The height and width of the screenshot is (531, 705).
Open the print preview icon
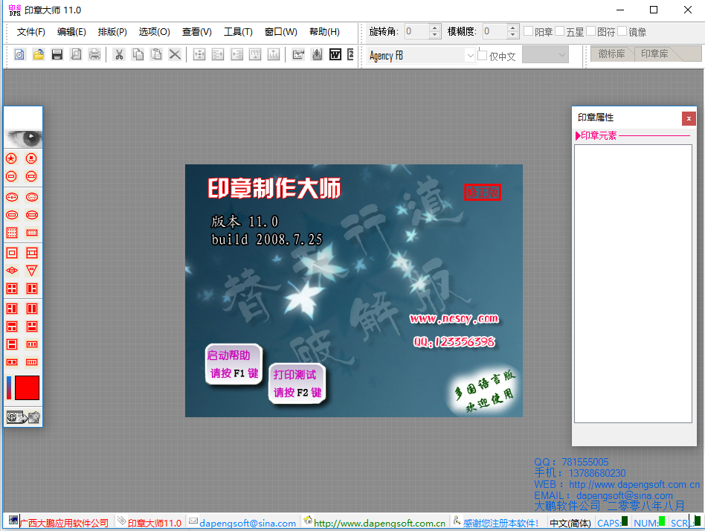click(77, 54)
